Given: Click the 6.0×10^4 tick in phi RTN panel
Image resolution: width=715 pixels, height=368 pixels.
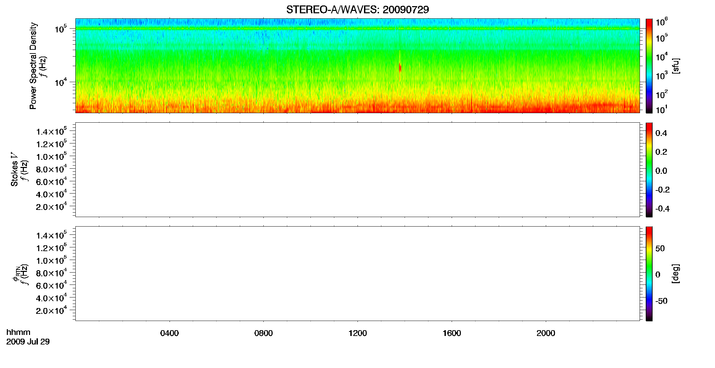Looking at the screenshot, I should tap(52, 285).
